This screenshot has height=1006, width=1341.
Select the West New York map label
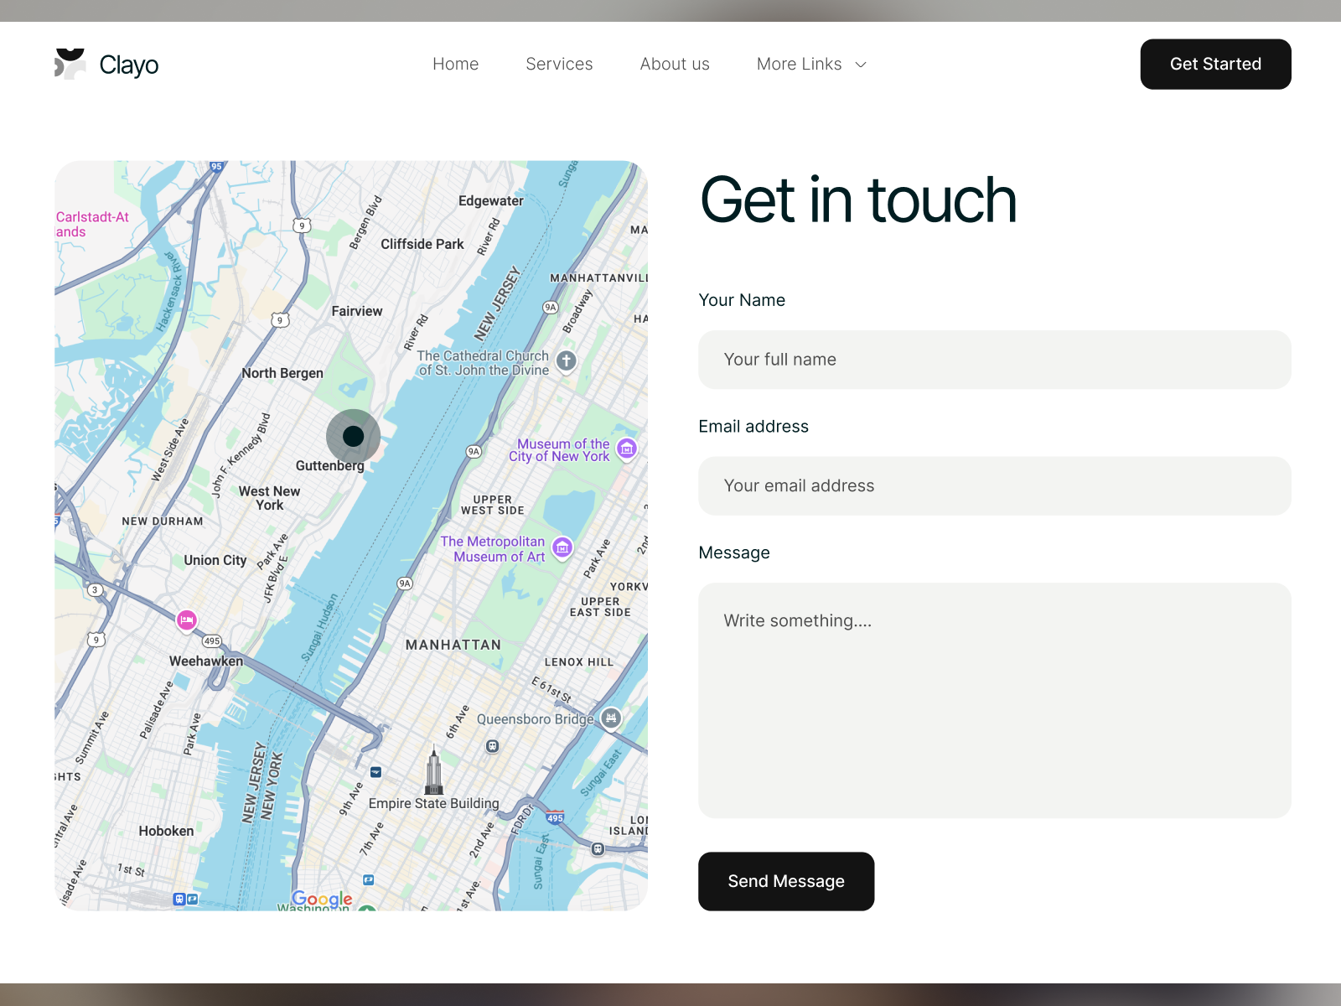[269, 498]
